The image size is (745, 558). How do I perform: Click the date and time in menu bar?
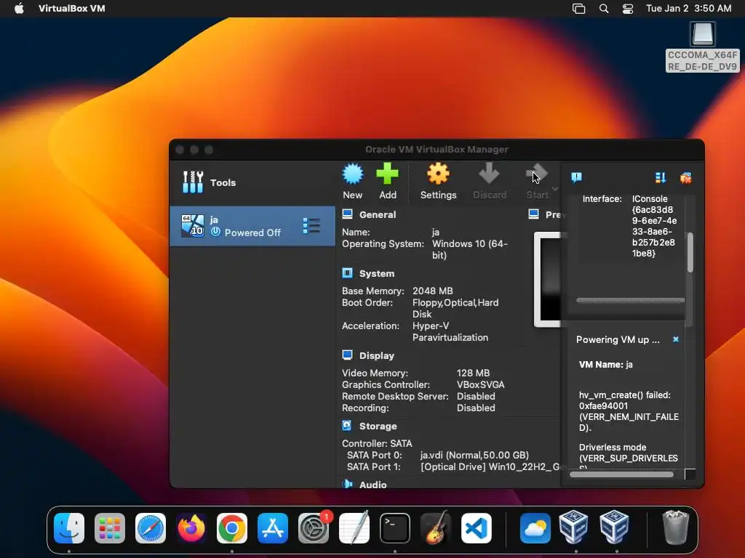coord(688,8)
